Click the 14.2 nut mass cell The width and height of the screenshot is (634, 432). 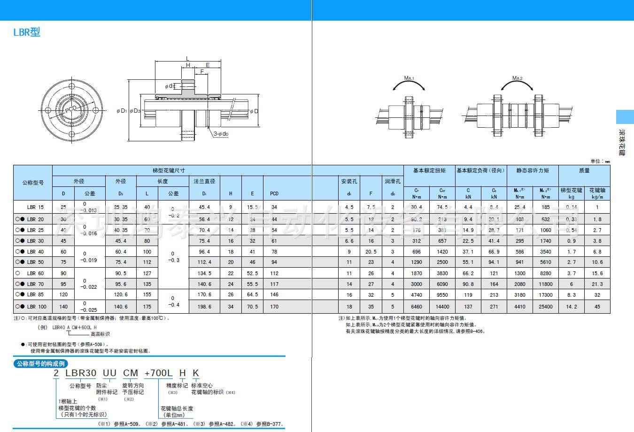[x=572, y=307]
